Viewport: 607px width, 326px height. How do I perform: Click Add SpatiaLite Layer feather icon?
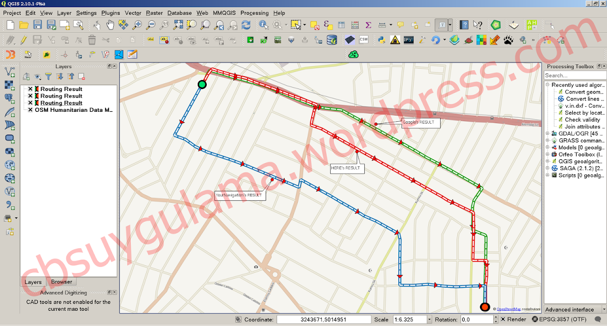pos(9,112)
